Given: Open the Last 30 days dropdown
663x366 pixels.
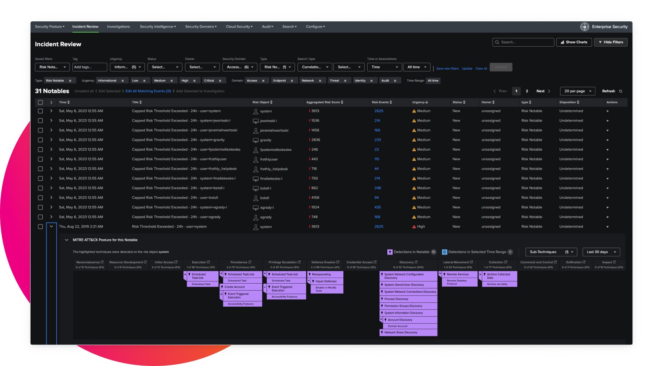Looking at the screenshot, I should [601, 252].
